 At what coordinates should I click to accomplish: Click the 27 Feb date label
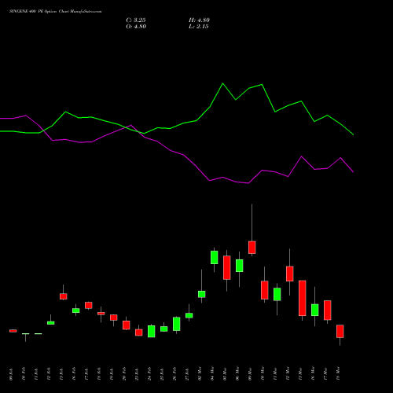tap(187, 374)
